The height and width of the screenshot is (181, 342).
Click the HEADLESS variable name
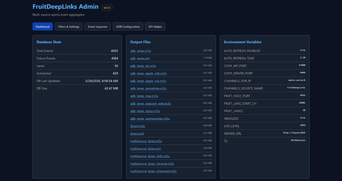(231, 119)
